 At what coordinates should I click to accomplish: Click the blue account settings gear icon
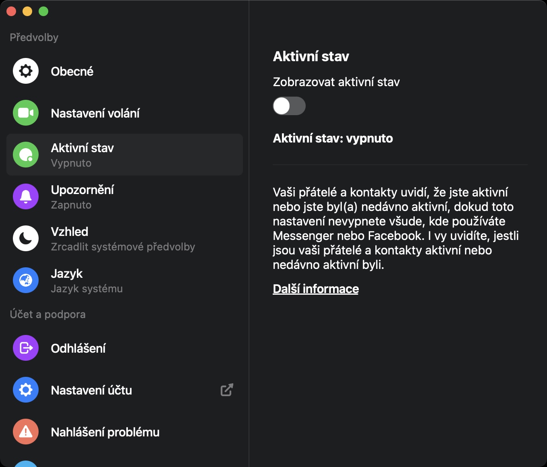point(26,390)
